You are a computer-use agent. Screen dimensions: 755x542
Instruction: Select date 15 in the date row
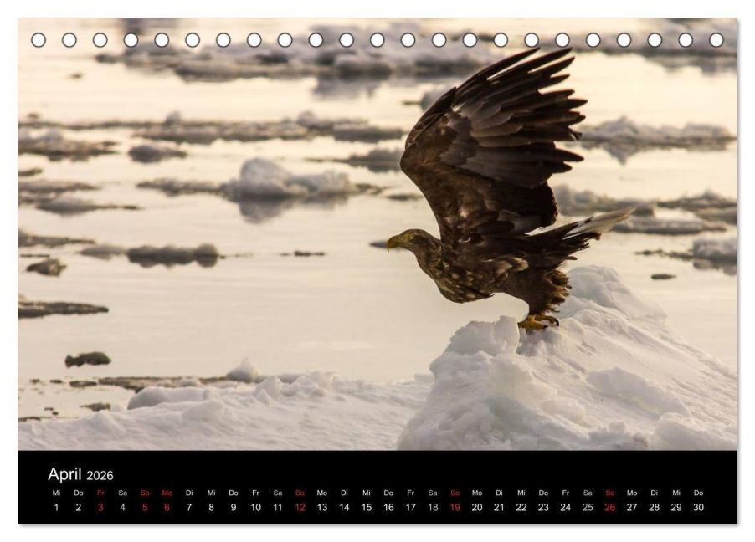tap(367, 508)
